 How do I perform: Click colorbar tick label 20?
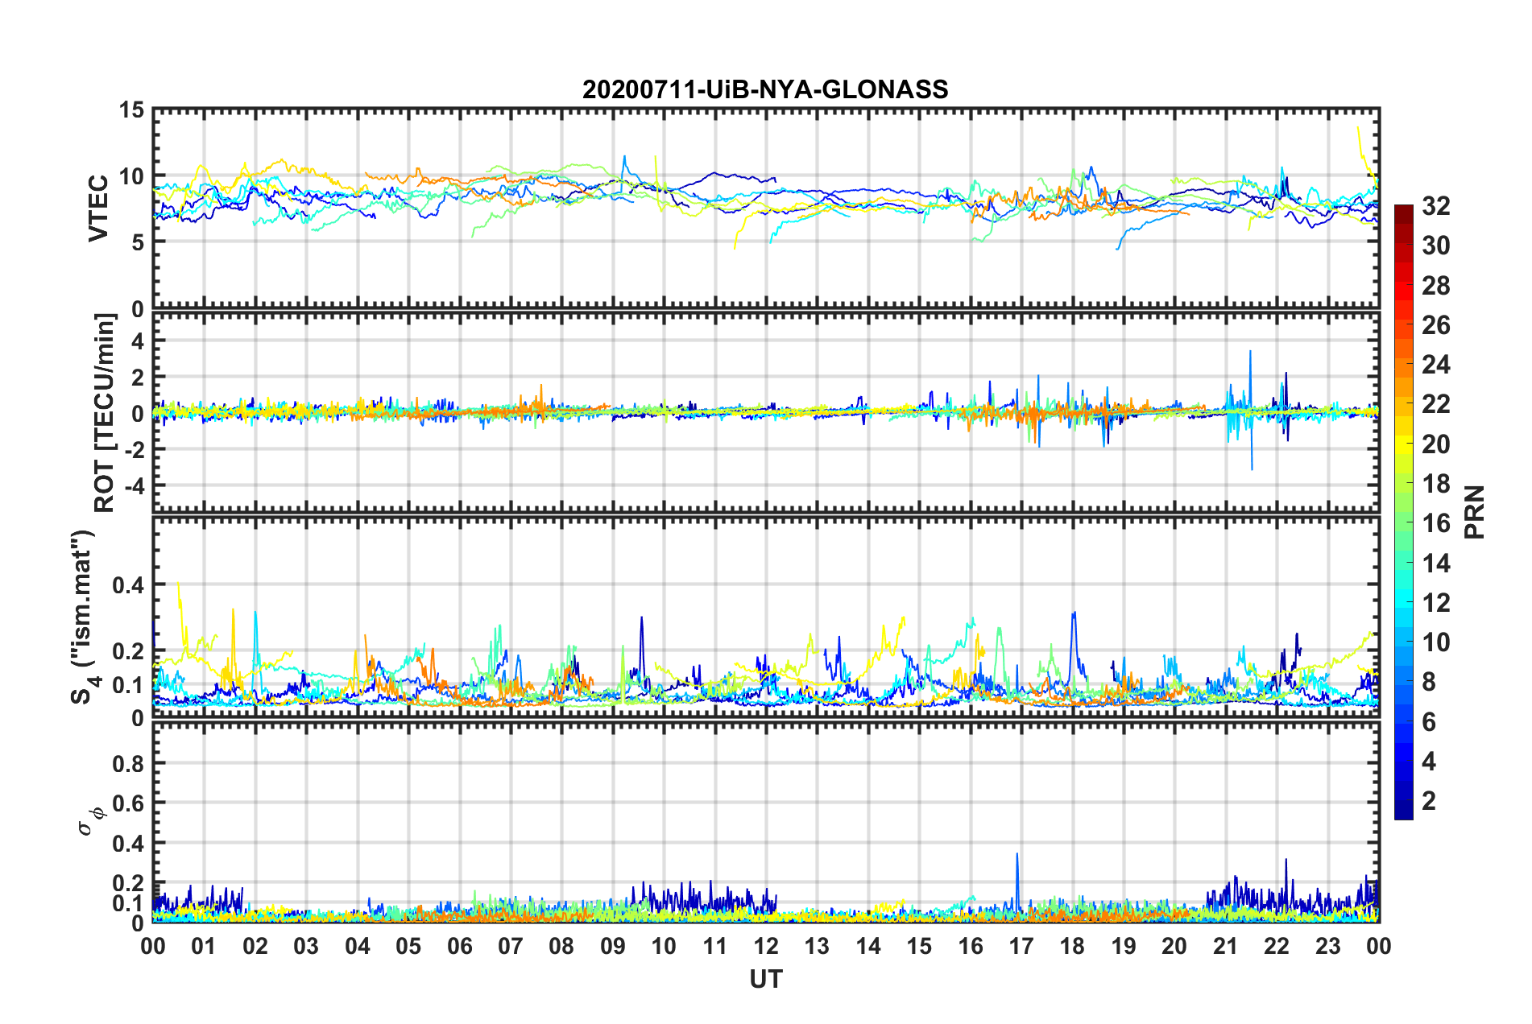point(1435,444)
